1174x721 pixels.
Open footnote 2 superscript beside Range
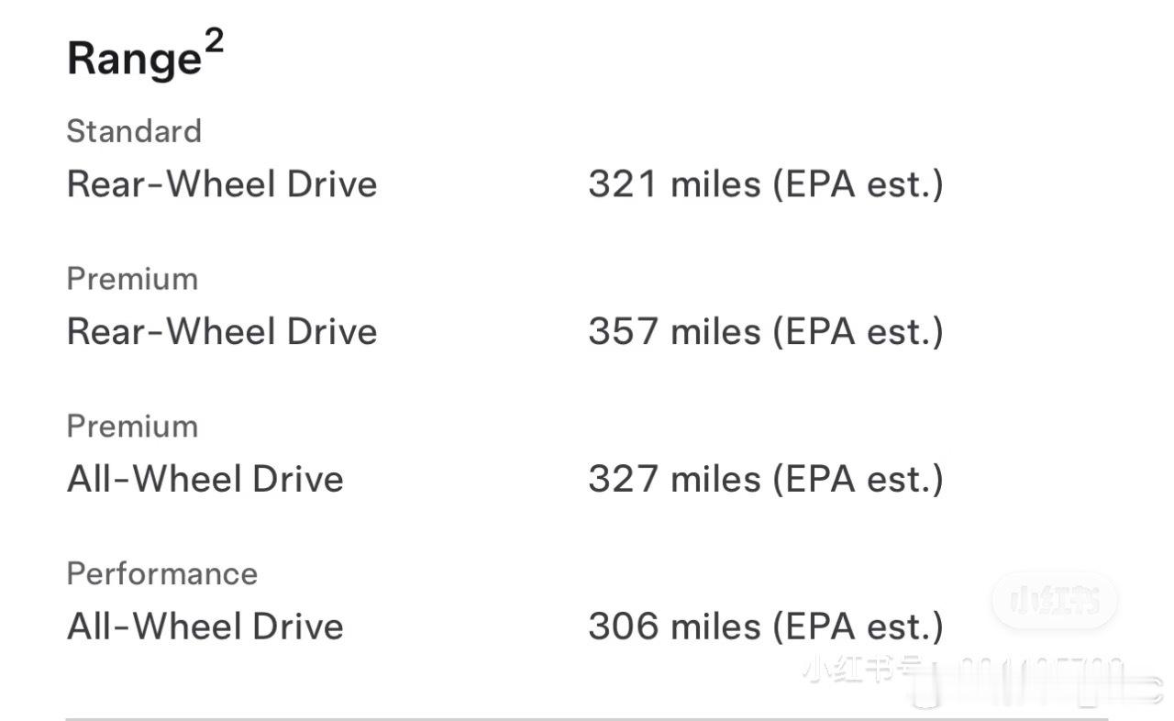click(x=214, y=42)
